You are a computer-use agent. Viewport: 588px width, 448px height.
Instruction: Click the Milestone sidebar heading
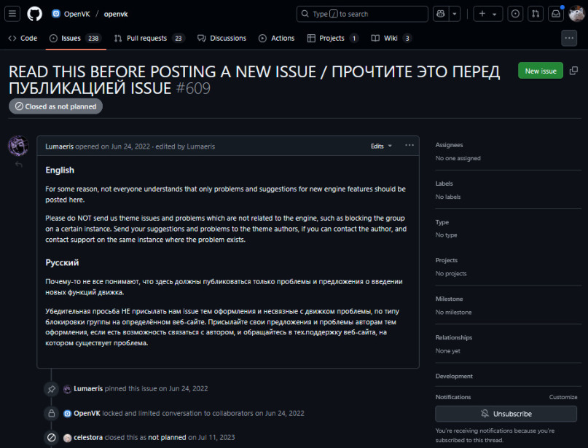(450, 299)
